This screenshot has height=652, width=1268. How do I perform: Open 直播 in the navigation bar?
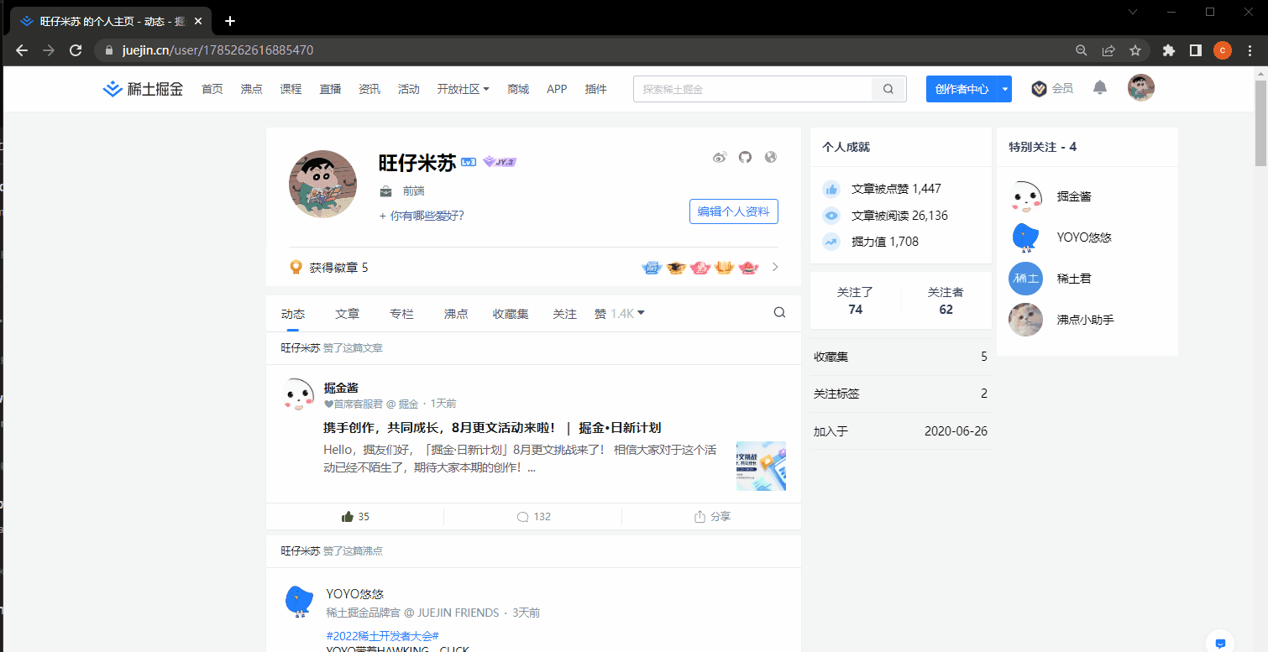click(330, 89)
